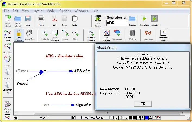Select the Comment tool
The image size is (192, 122).
[117, 35]
